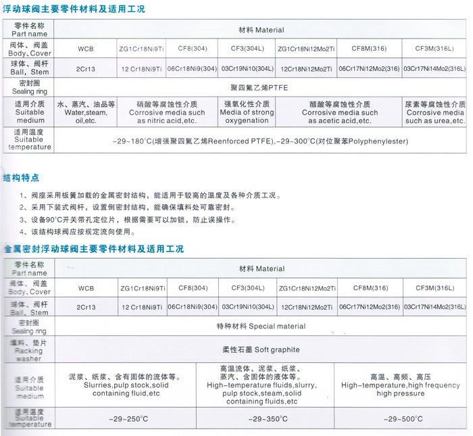Select 06Cr17Ni12Mo2(316) in the metal-sealed valve table
Image resolution: width=473 pixels, height=436 pixels.
click(x=370, y=307)
